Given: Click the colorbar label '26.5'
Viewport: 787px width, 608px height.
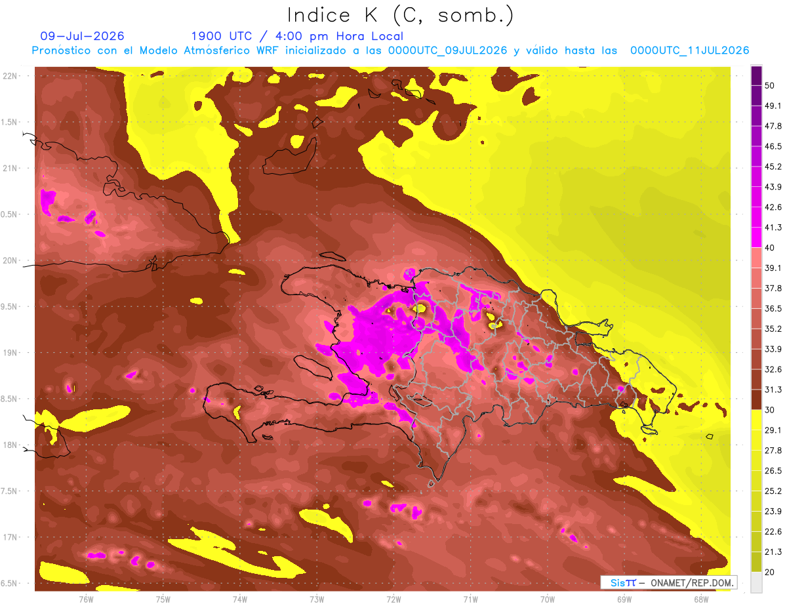Looking at the screenshot, I should pos(774,471).
